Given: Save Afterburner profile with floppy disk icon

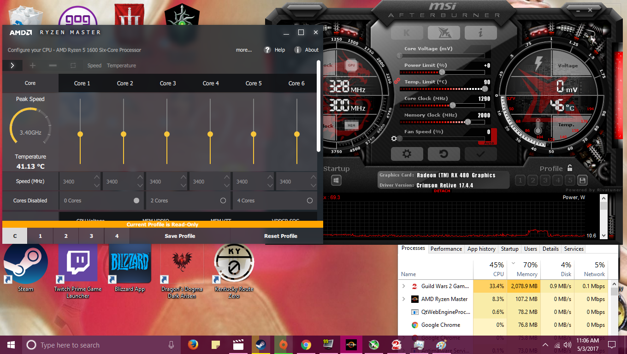Looking at the screenshot, I should pyautogui.click(x=582, y=180).
